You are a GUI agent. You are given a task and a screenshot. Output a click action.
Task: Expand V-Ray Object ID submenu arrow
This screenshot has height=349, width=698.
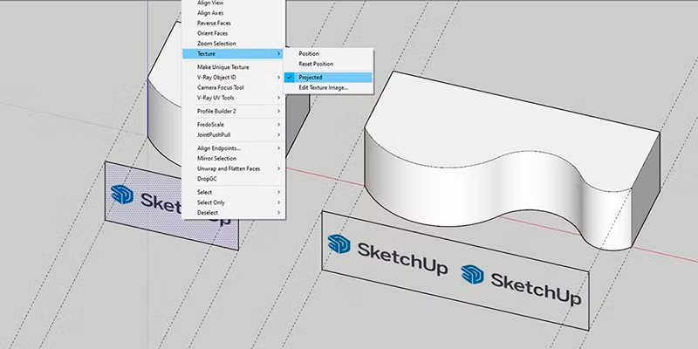pyautogui.click(x=278, y=78)
